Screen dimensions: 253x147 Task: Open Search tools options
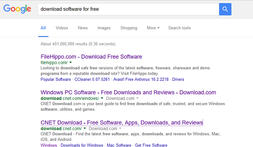click(x=179, y=28)
